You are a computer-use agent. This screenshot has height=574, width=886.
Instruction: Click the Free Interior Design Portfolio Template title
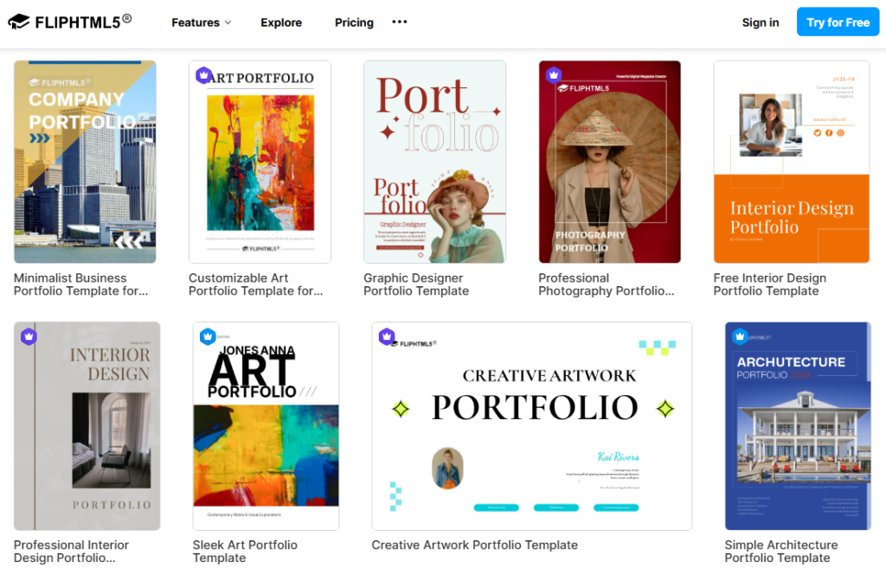tap(771, 284)
